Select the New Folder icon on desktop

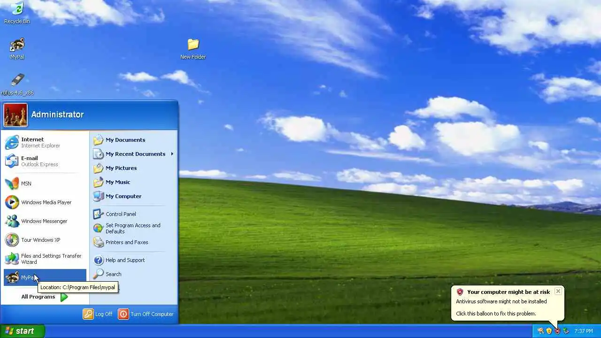193,49
